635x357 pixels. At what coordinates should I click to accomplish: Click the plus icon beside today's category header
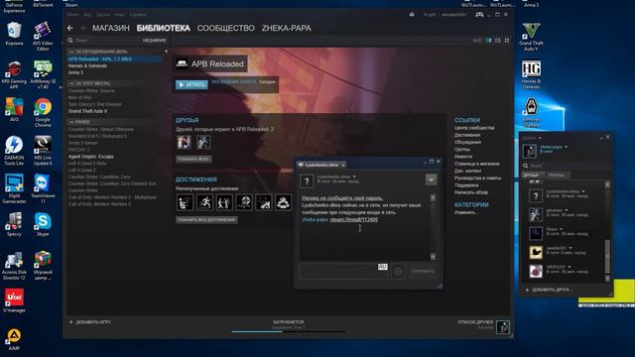[166, 52]
